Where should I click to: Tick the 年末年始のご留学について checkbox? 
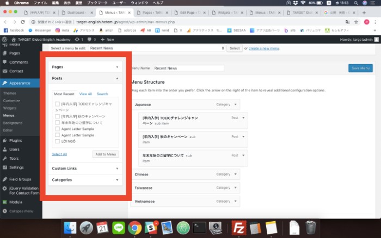coord(57,122)
